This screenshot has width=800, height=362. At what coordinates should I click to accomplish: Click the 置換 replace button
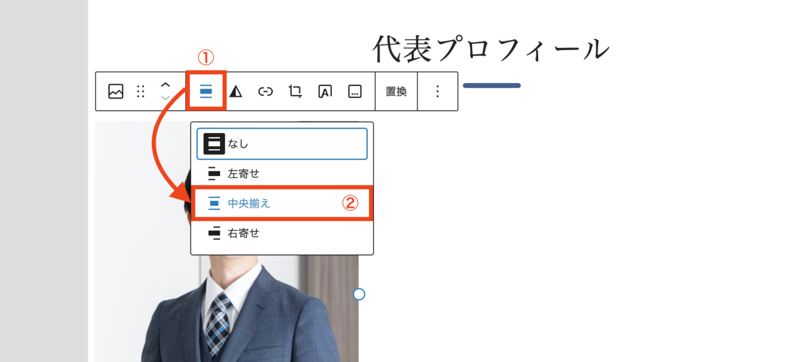click(x=396, y=91)
